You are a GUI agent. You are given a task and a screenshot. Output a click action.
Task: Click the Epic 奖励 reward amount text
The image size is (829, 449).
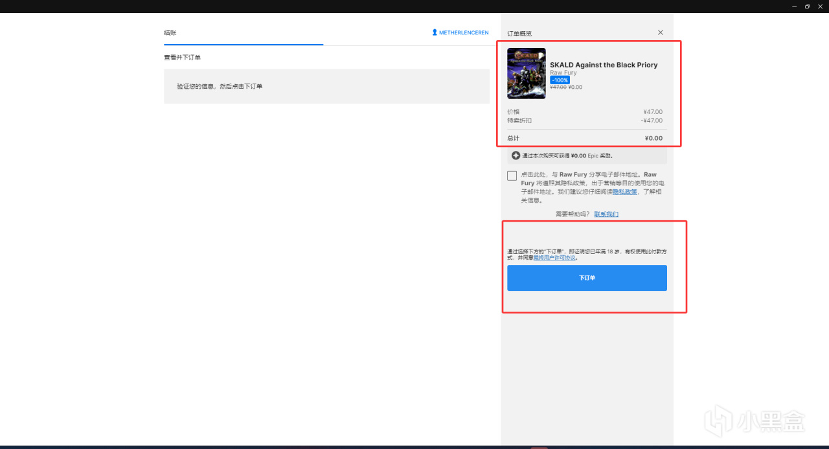tap(567, 155)
